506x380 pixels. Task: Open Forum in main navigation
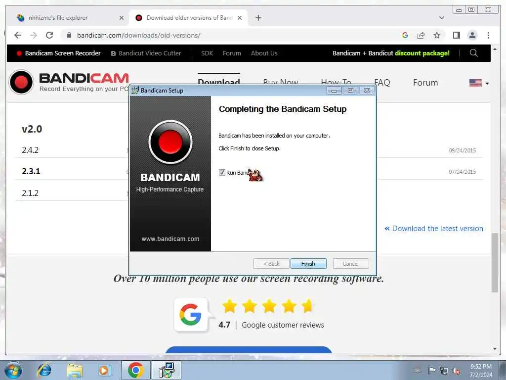(425, 83)
